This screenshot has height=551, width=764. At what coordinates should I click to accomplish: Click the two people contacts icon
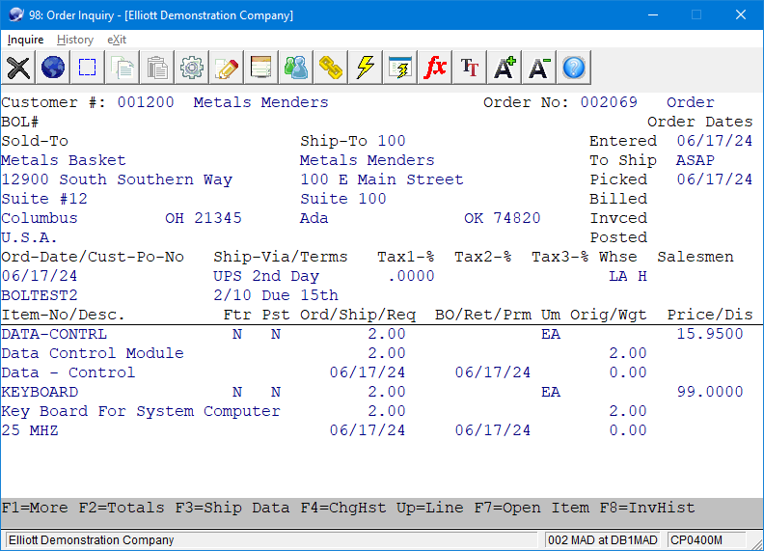296,68
